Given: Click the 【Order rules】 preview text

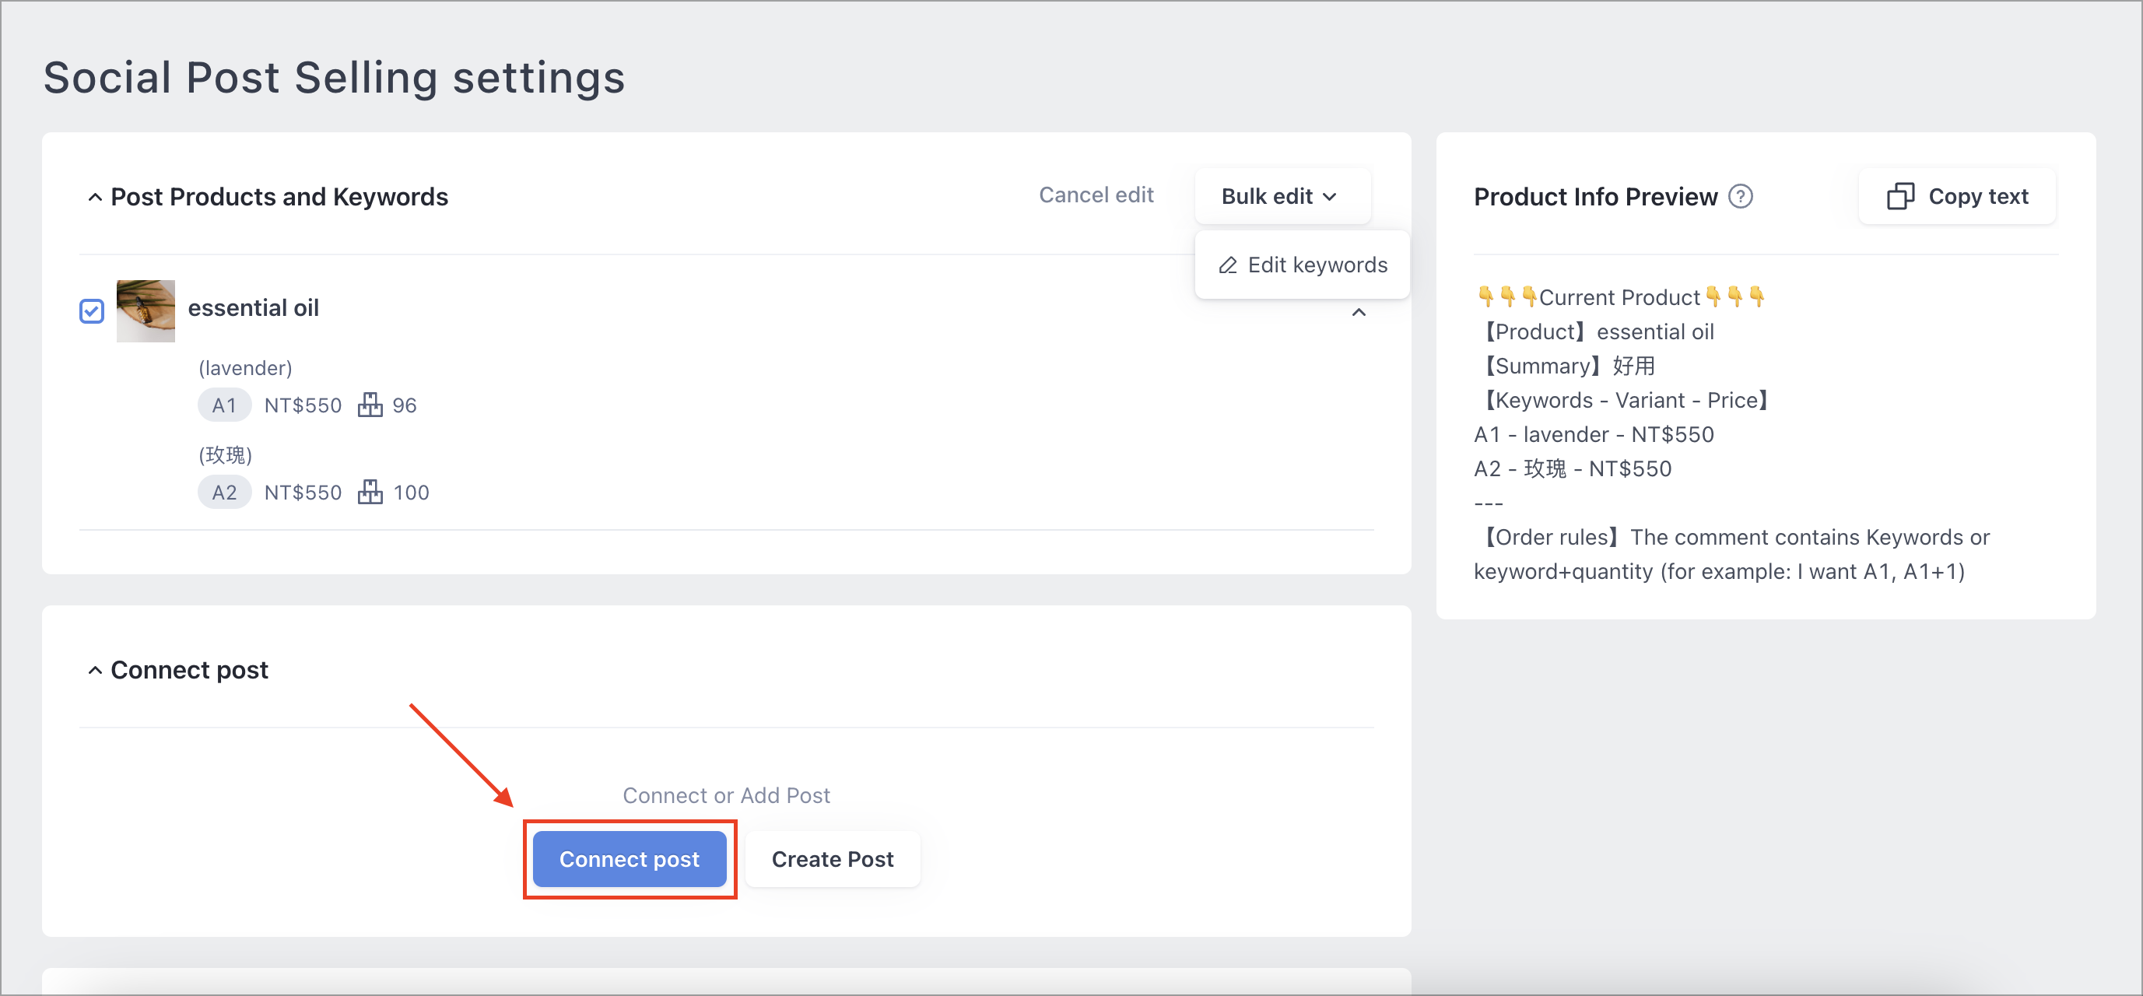Looking at the screenshot, I should click(1731, 554).
